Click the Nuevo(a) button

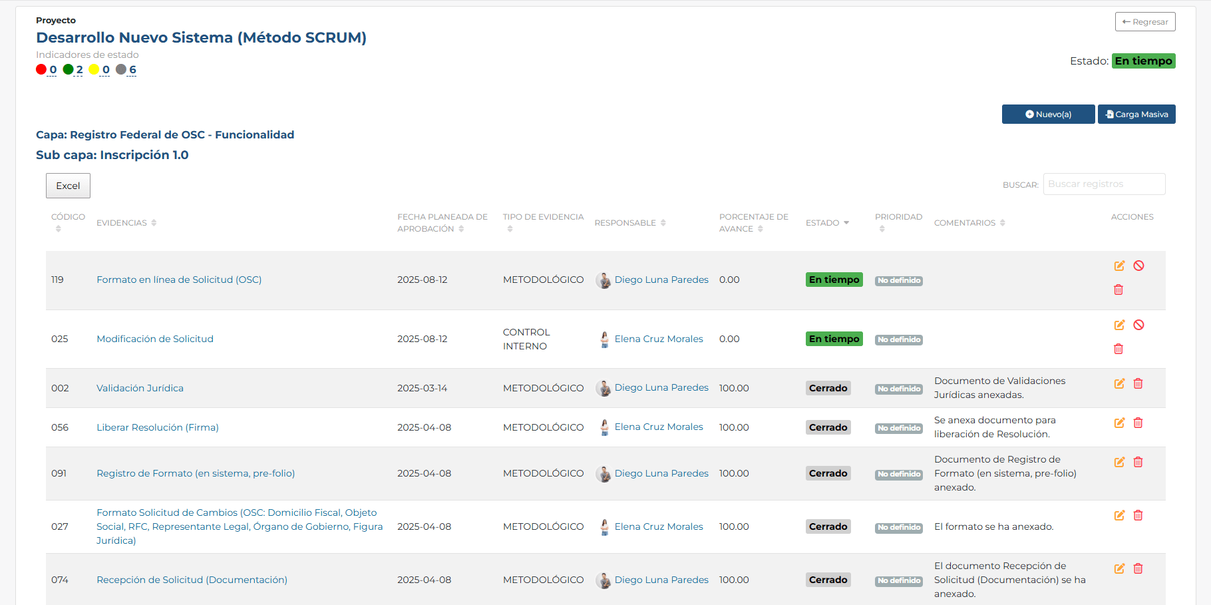(1048, 114)
